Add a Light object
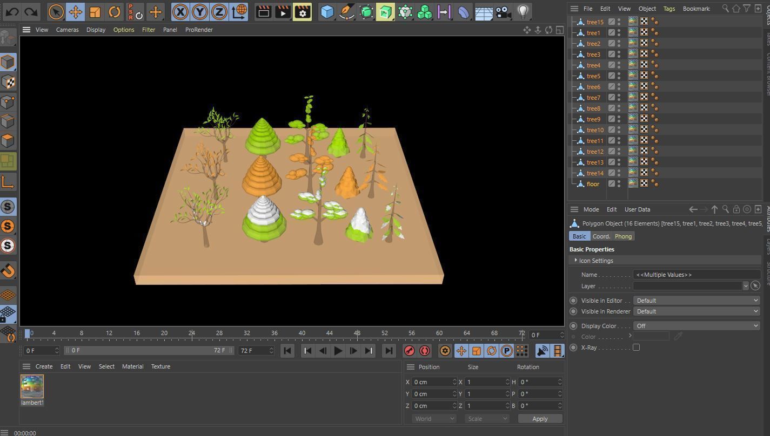Viewport: 770px width, 436px height. click(523, 11)
